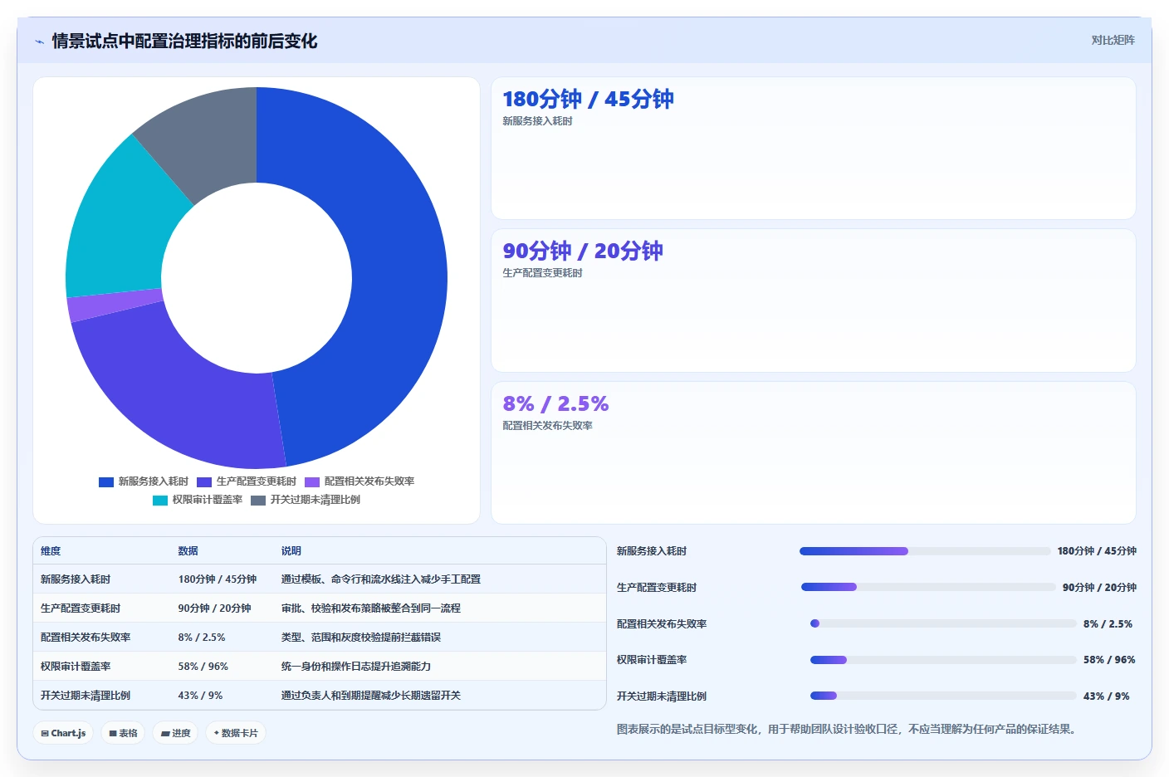The width and height of the screenshot is (1169, 777).
Task: Click the 对比矩阵 label in the header
Action: pyautogui.click(x=1113, y=40)
